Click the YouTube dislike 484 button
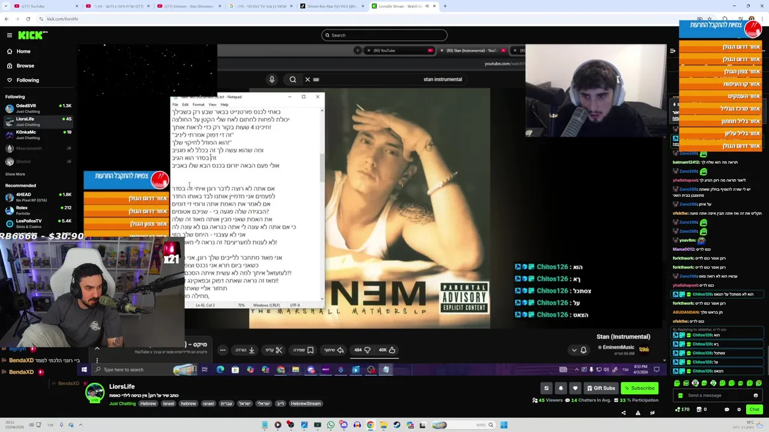Image resolution: width=769 pixels, height=432 pixels. click(362, 350)
